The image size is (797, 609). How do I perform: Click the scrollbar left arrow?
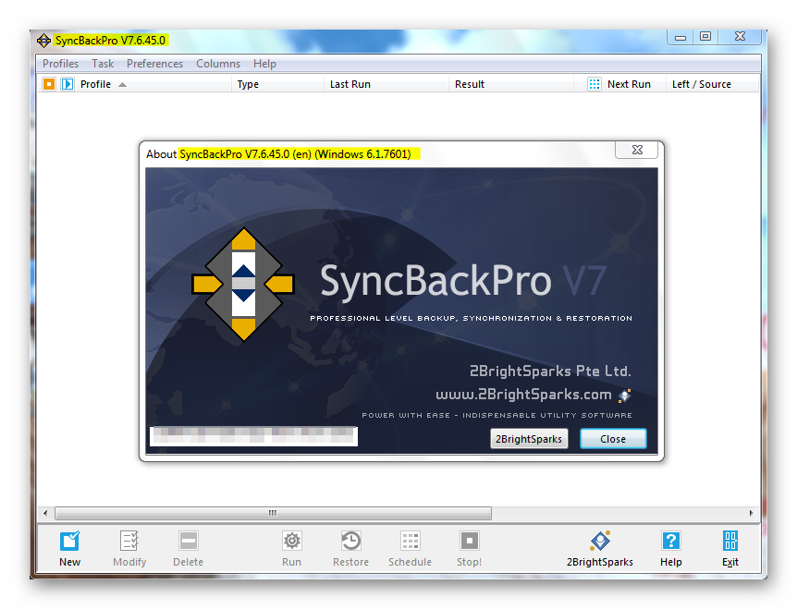45,513
